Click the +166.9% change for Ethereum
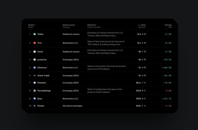The image size is (198, 130). 167,67
